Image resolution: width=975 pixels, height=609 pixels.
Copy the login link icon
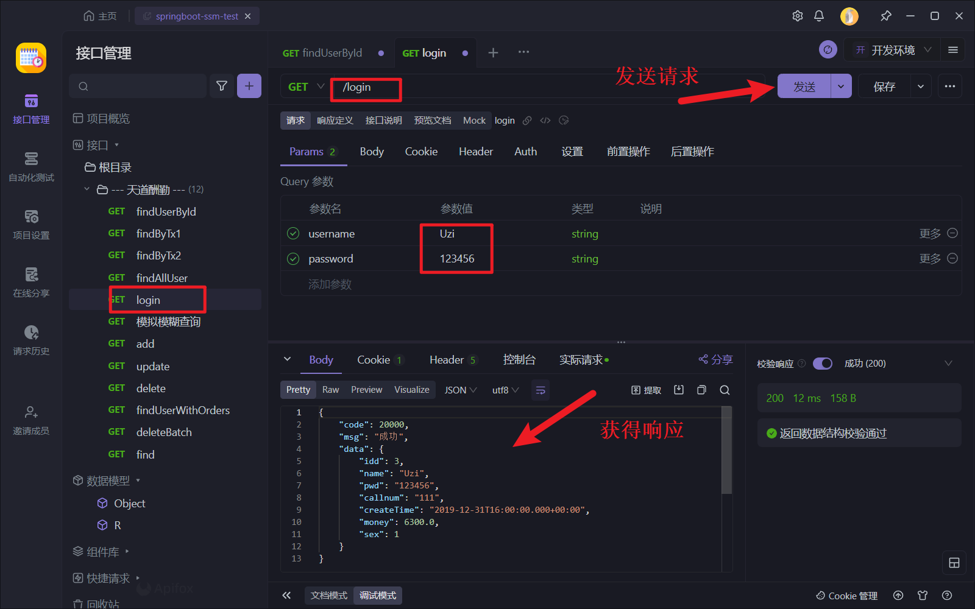[x=527, y=121]
